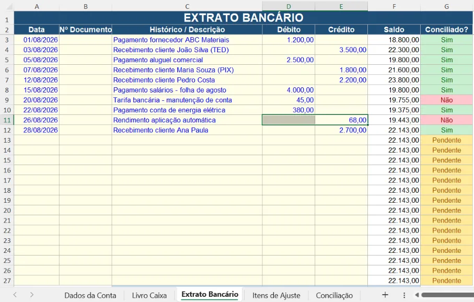Select column F header
The height and width of the screenshot is (302, 474).
coord(394,6)
